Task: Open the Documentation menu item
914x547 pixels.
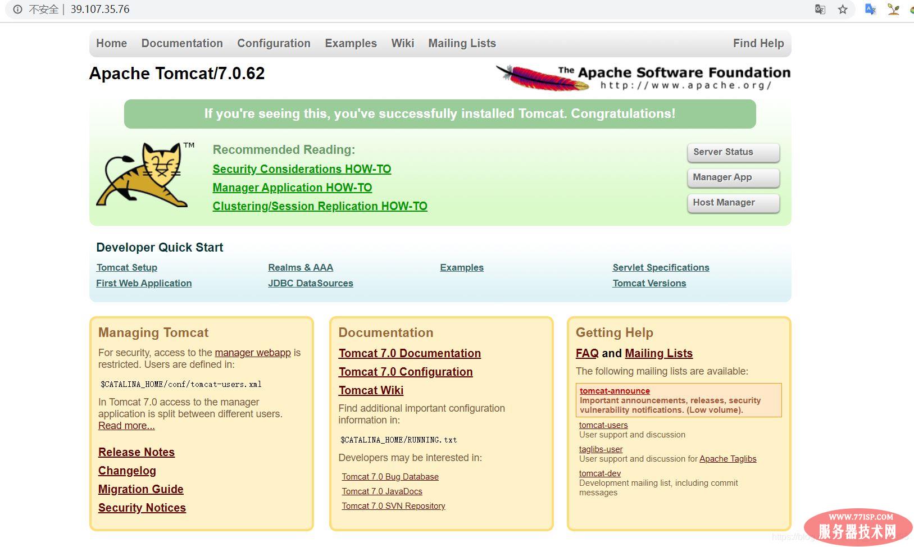Action: point(182,43)
